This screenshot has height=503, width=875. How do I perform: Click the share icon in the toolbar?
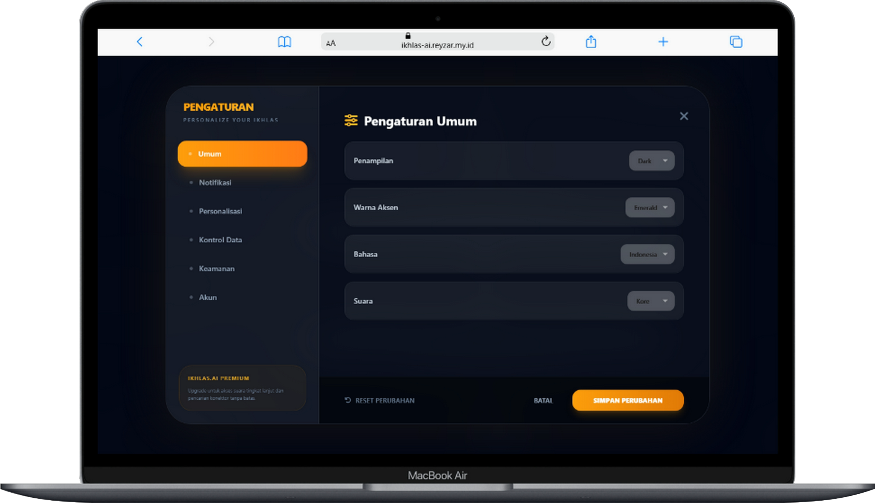click(591, 42)
